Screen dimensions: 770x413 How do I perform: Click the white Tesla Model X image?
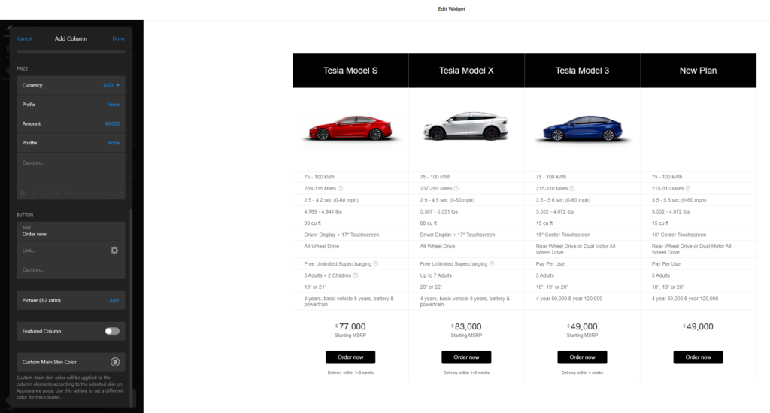tap(466, 126)
